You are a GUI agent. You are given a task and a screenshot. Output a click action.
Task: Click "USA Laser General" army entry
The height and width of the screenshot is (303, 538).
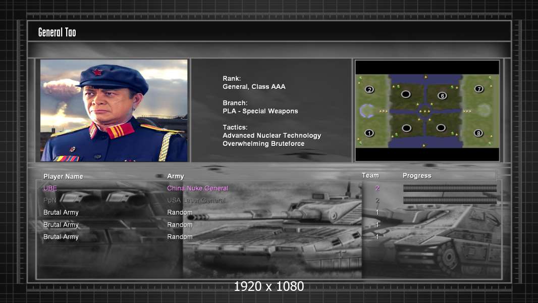[x=196, y=200]
